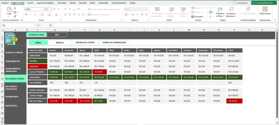The width and height of the screenshot is (279, 125).
Task: Open the font size 12 dropdown
Action: (x=51, y=9)
